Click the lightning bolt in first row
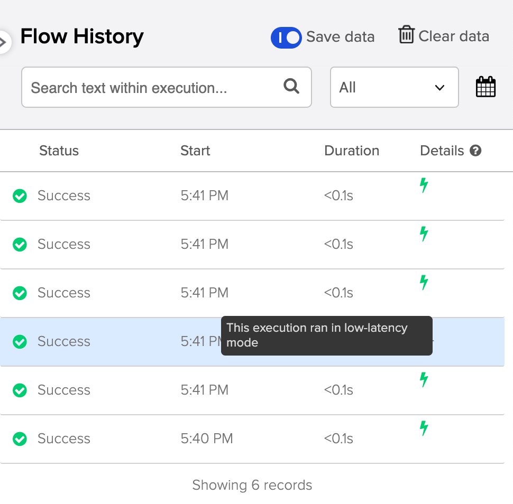Image resolution: width=513 pixels, height=504 pixels. [x=424, y=185]
